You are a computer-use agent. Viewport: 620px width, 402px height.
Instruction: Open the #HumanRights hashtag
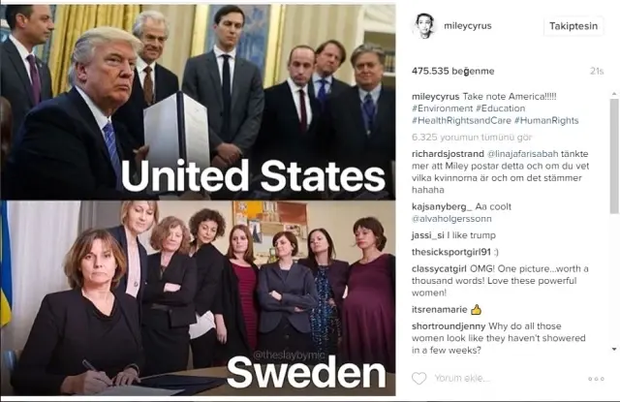pyautogui.click(x=546, y=120)
